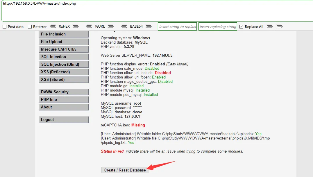This screenshot has width=313, height=177.
Task: Click 'Installed' next to PHP module gd
Action: 137,86
